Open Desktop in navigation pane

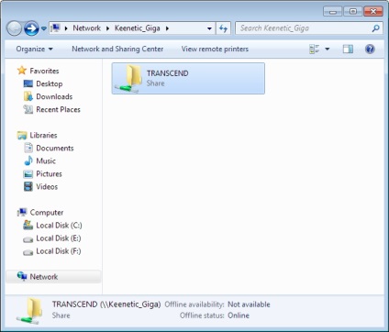click(50, 83)
